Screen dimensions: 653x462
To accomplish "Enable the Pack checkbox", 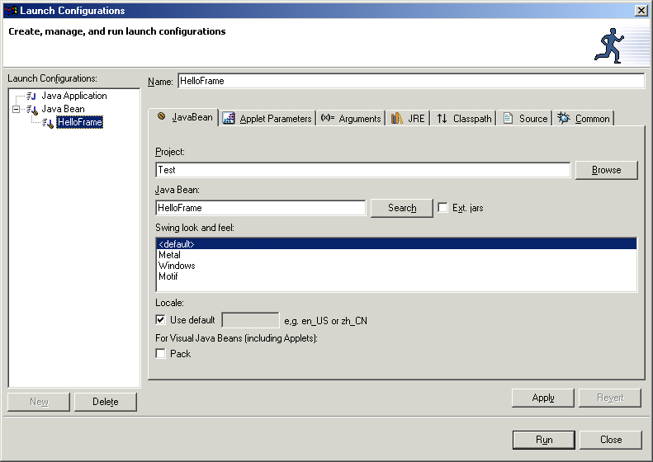I will (160, 353).
